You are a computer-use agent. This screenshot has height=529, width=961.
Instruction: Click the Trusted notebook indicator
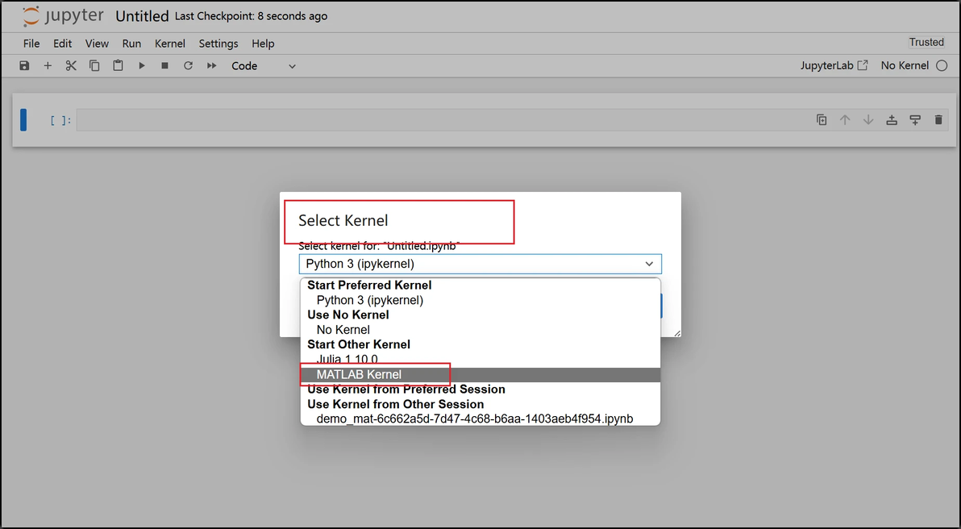coord(926,43)
